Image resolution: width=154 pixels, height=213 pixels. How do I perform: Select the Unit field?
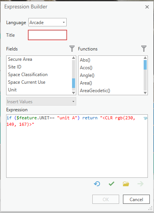coord(12,90)
